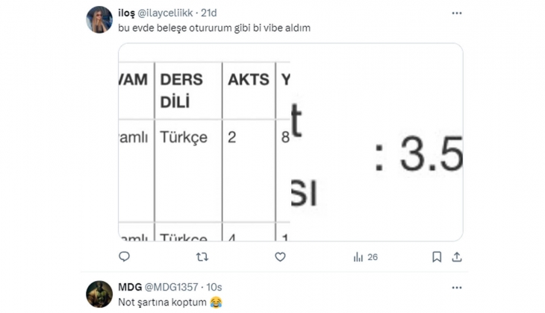Click the reply icon under iloş's tweet

125,257
